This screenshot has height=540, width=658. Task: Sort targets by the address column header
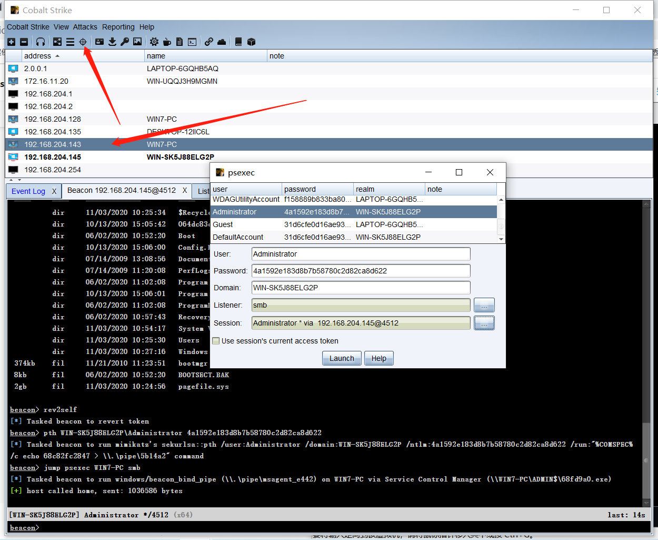click(83, 56)
